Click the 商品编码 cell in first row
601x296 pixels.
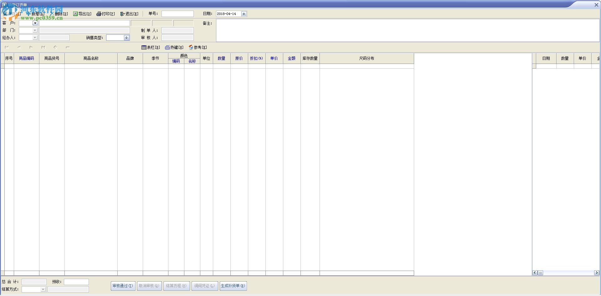pos(27,66)
